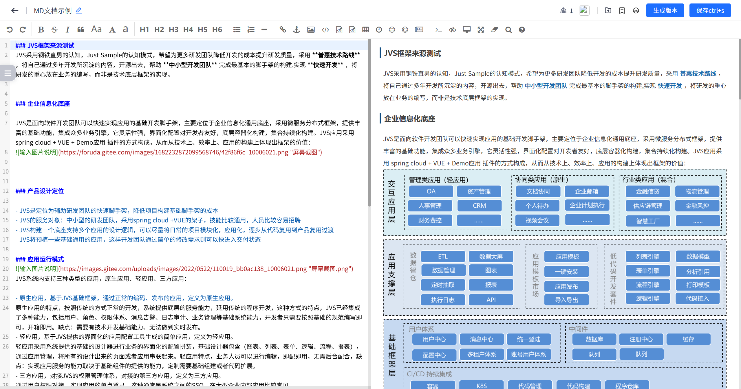Toggle strikethrough formatting
The width and height of the screenshot is (741, 389).
[54, 30]
